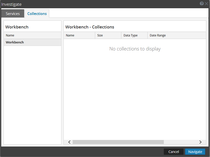This screenshot has width=210, height=157.
Task: Click the No collections to display message area
Action: 135,49
